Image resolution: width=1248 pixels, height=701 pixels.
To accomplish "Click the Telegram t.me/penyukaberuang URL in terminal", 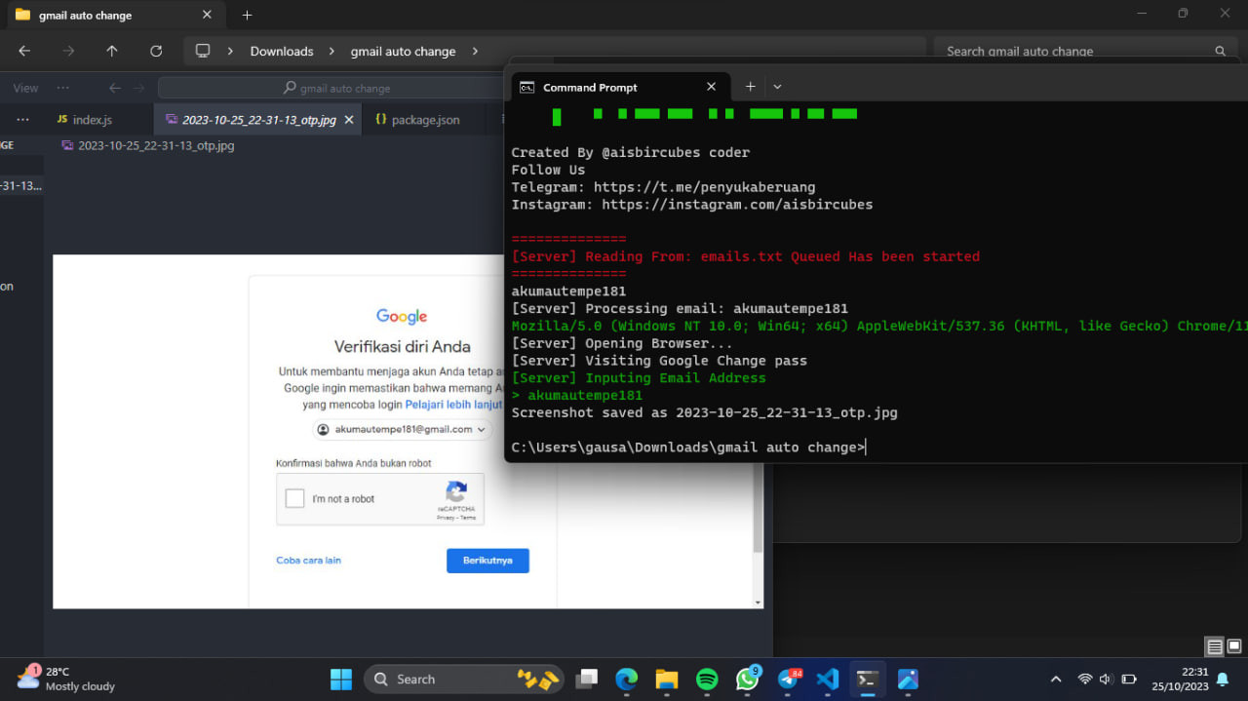I will [704, 187].
